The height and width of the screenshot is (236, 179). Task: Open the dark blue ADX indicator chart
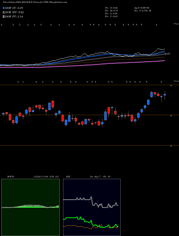tap(92, 207)
